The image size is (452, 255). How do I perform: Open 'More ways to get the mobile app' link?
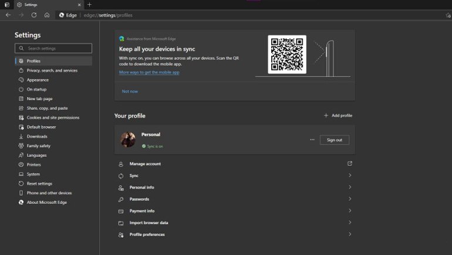pos(149,72)
